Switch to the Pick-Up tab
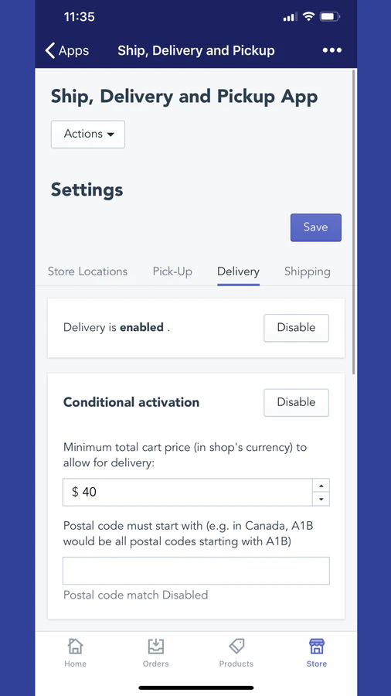 [x=172, y=271]
